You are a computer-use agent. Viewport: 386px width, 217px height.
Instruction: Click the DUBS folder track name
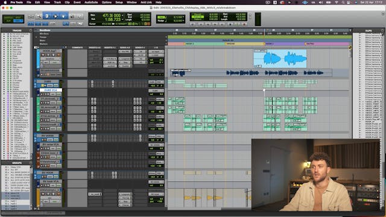point(48,81)
